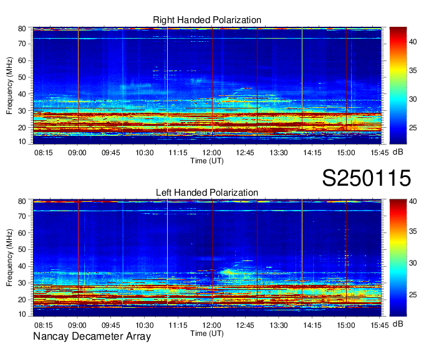
Task: Click "14:15" time tick of Right Handed plot
Action: point(312,153)
